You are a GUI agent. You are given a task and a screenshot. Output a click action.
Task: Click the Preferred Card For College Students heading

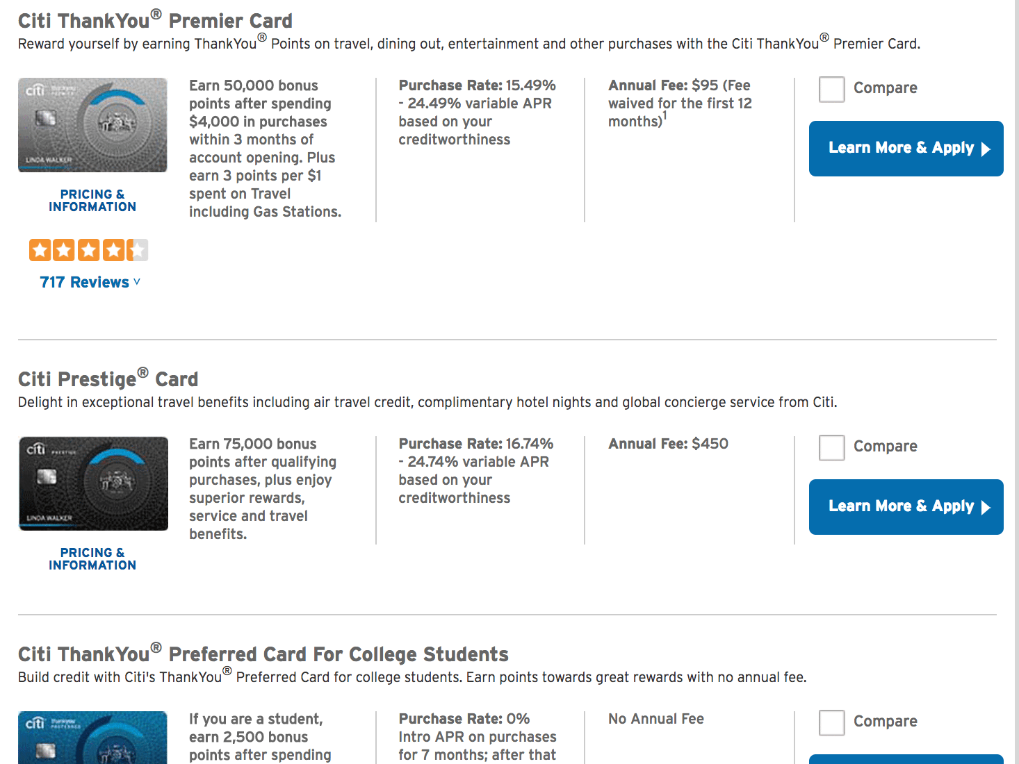point(263,653)
